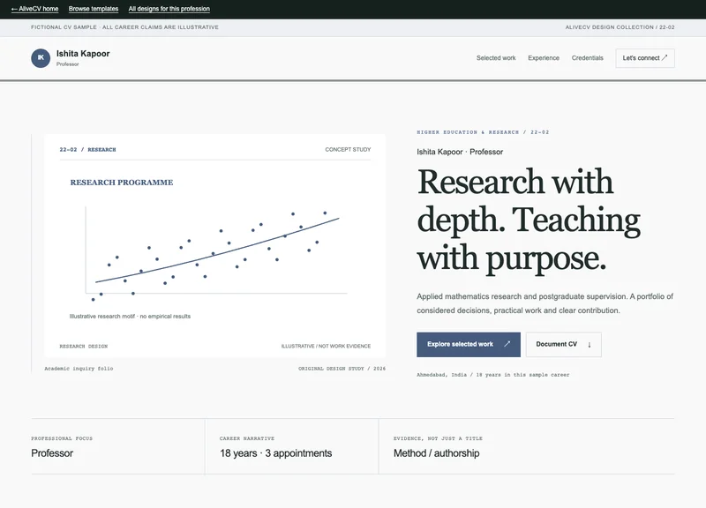Click the RESEARCH DESIGN footer label
The width and height of the screenshot is (706, 508).
click(84, 346)
